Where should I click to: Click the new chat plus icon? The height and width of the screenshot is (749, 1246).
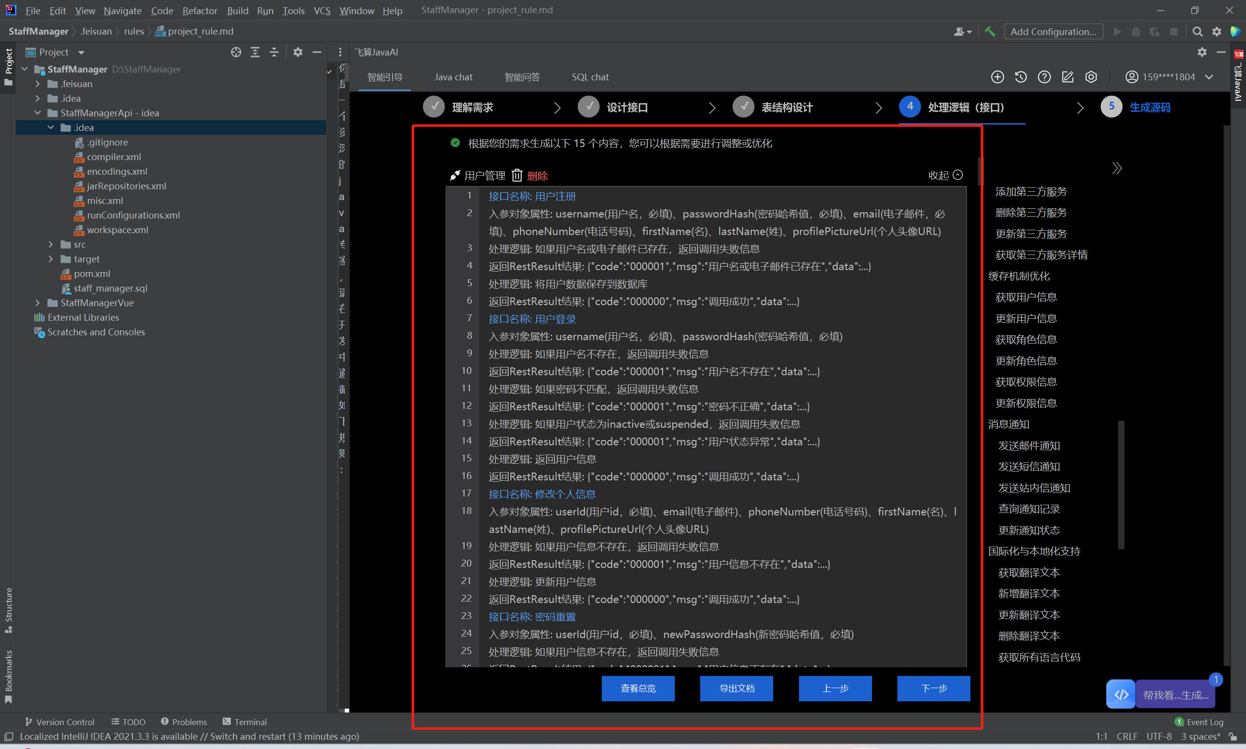997,77
